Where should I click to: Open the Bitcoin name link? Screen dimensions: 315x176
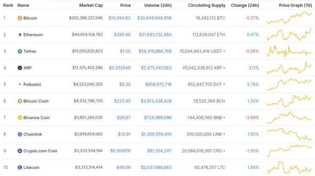30,18
